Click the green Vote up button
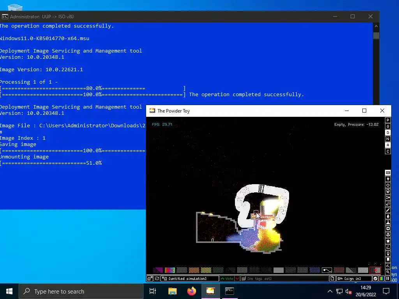The image size is (399, 299). [x=227, y=279]
